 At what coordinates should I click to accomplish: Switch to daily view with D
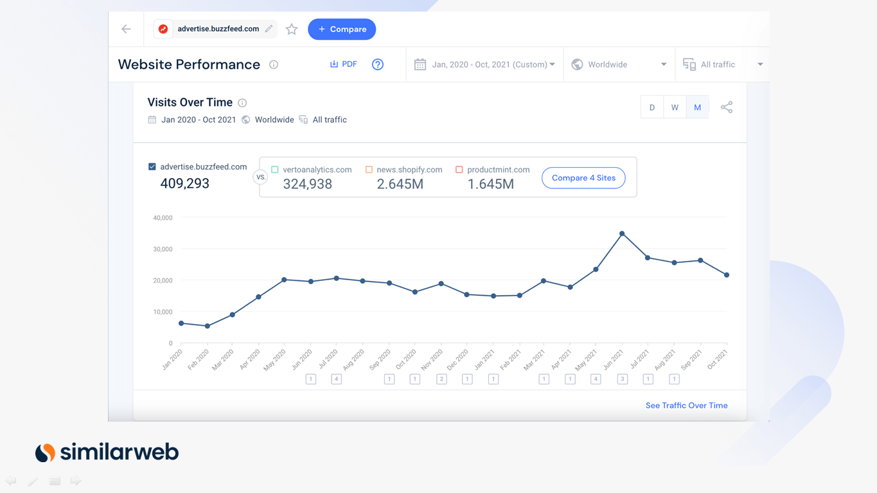pos(651,107)
